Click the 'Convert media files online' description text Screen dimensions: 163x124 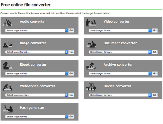coord(55,13)
